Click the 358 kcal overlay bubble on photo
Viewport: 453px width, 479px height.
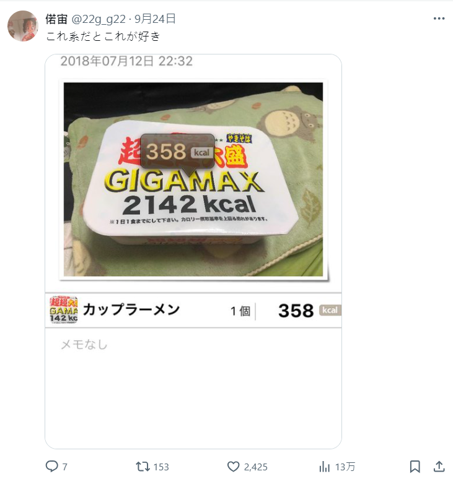coord(178,152)
